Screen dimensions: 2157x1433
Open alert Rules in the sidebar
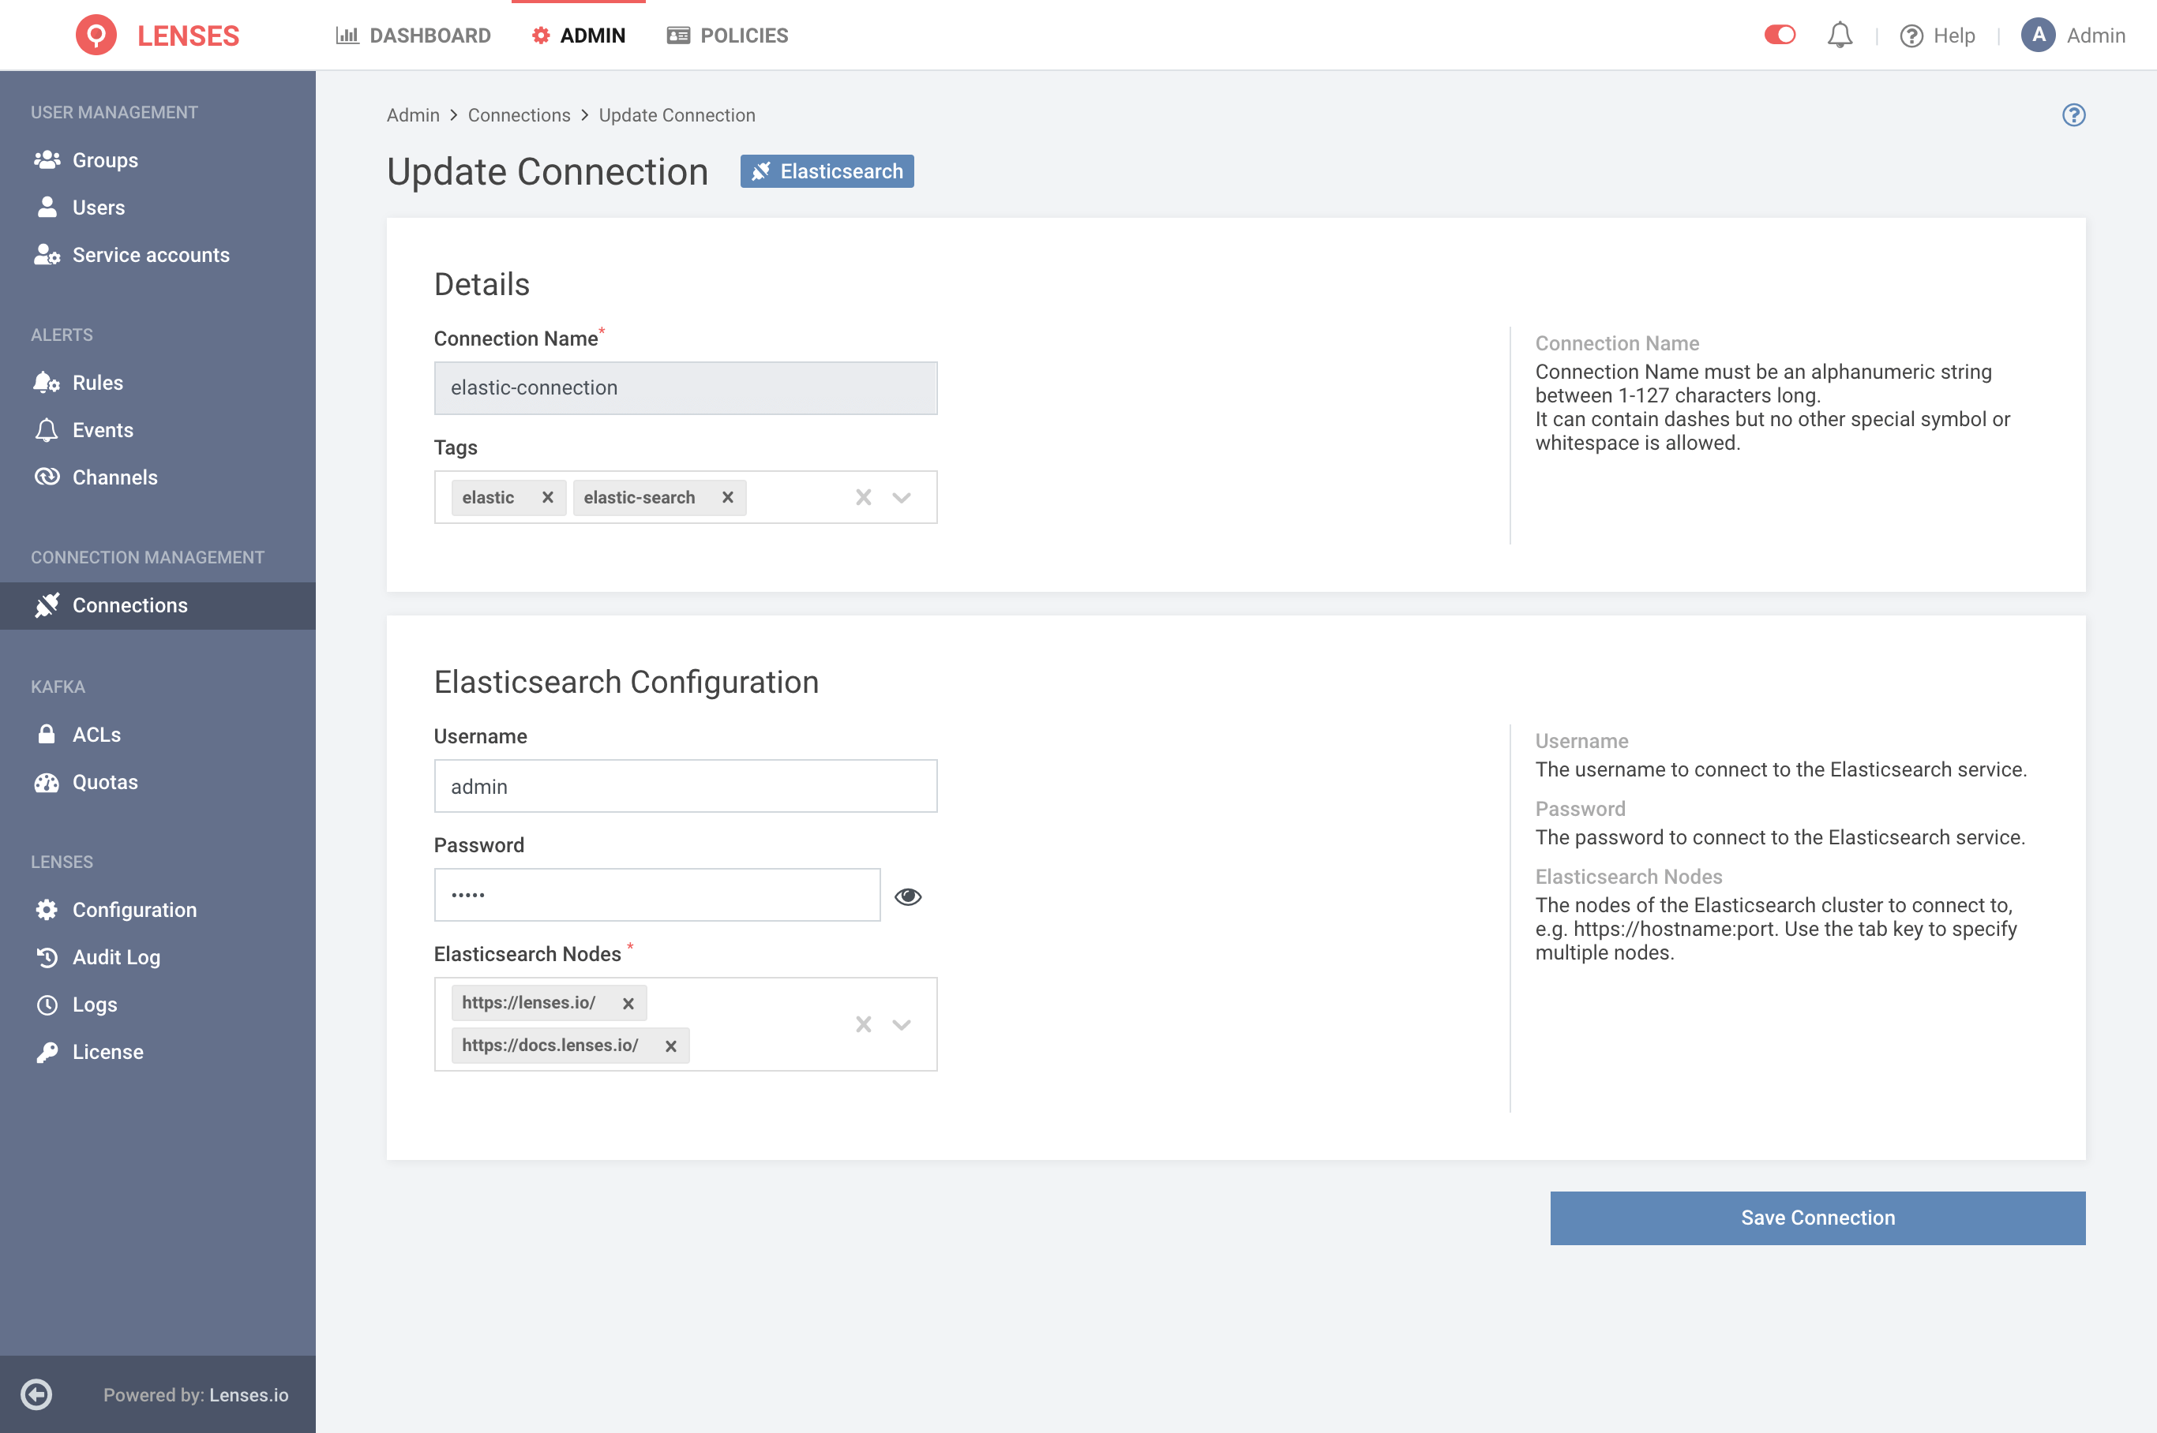tap(157, 383)
